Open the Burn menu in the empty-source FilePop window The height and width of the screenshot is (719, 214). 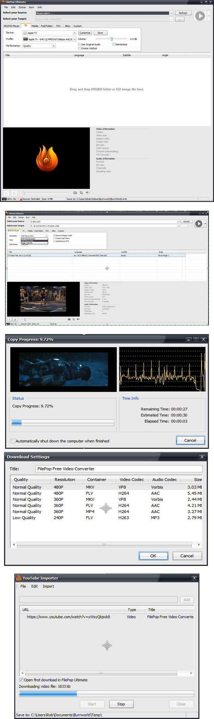click(31, 7)
